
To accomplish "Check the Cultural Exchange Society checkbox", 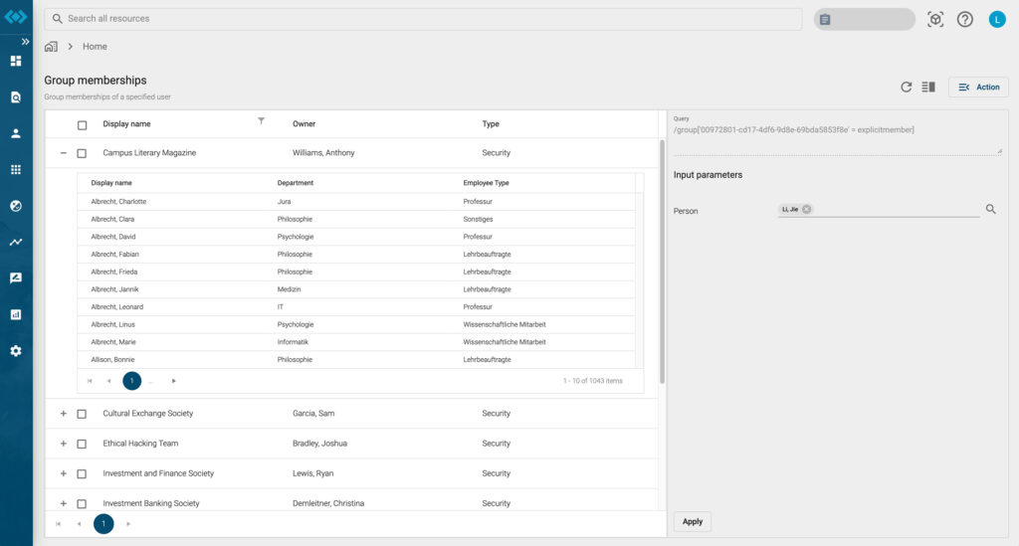I will pos(82,414).
